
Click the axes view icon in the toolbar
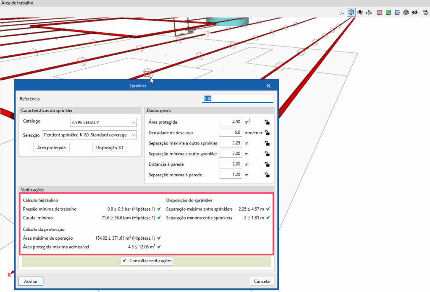342,12
